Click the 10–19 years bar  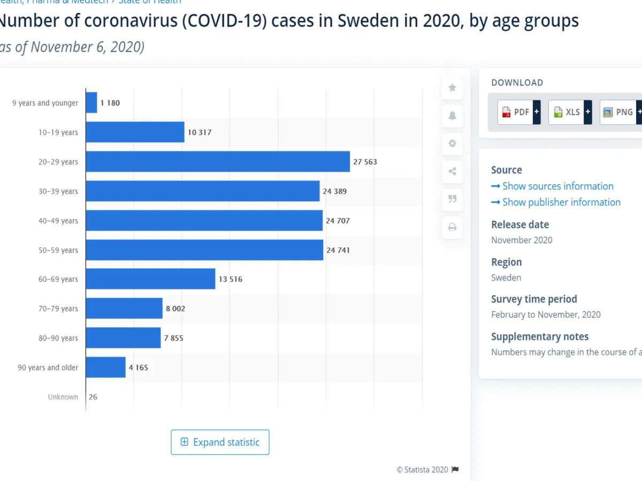point(135,132)
